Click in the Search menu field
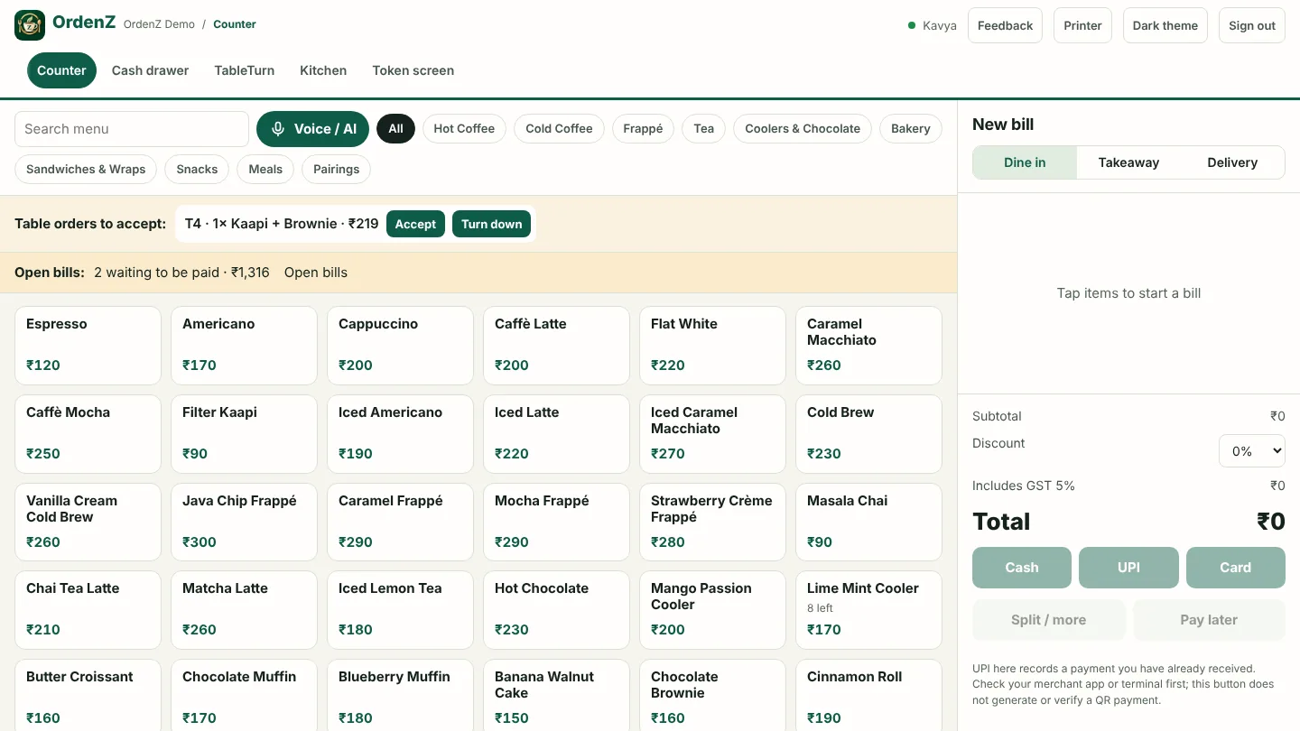The image size is (1300, 731). click(132, 129)
